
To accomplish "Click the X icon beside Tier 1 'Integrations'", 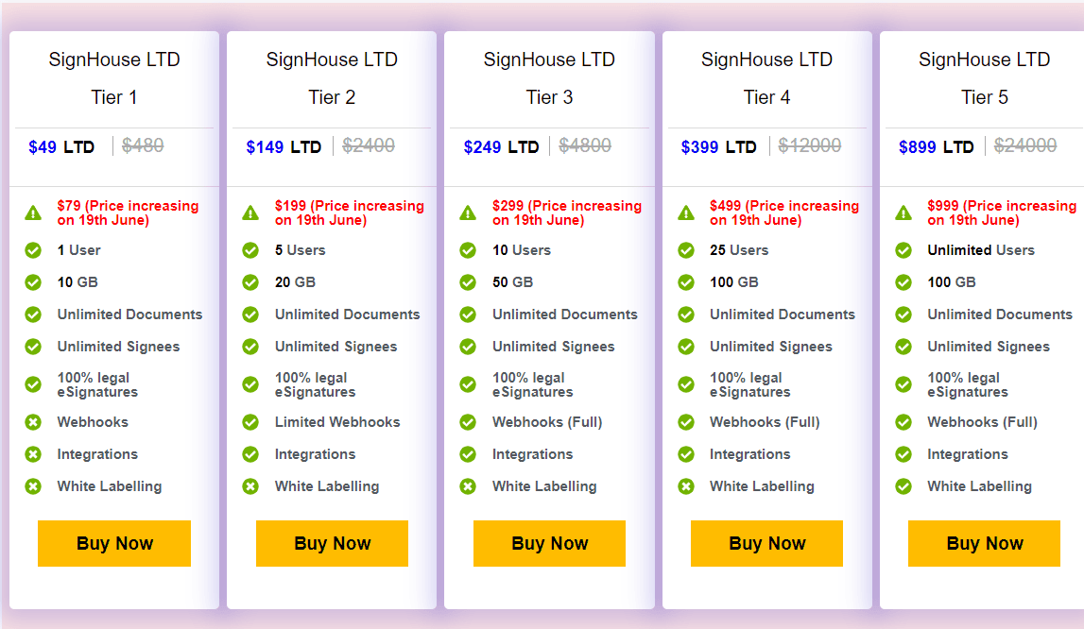I will (32, 454).
